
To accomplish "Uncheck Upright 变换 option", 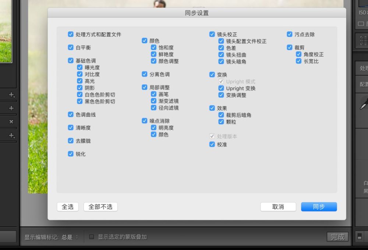I will 221,88.
